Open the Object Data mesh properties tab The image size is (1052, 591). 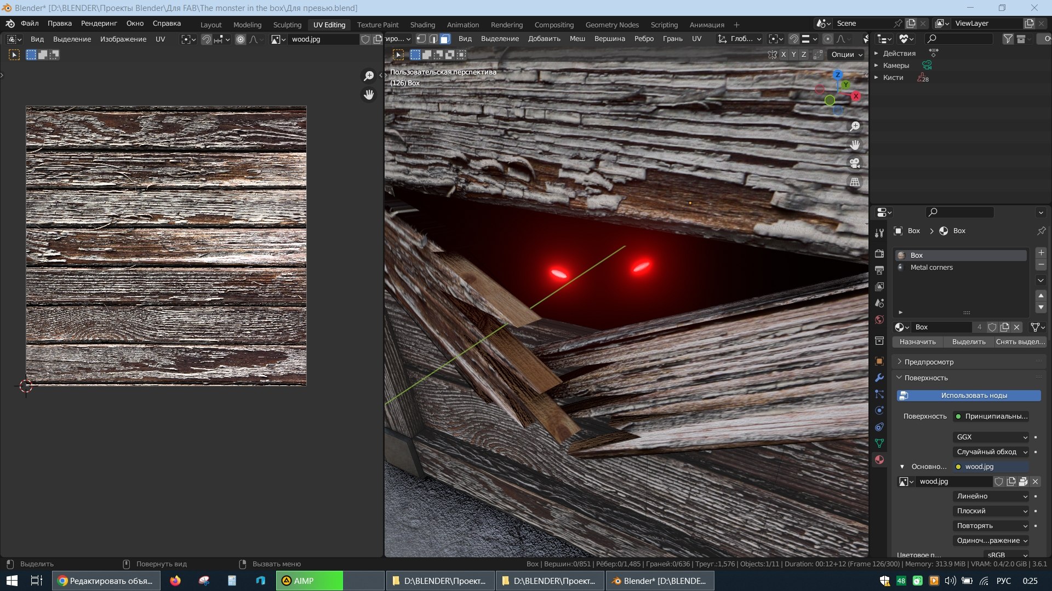click(x=879, y=443)
